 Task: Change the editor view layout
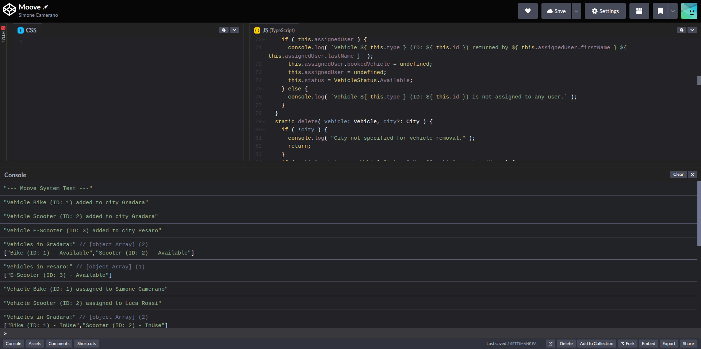(x=639, y=11)
